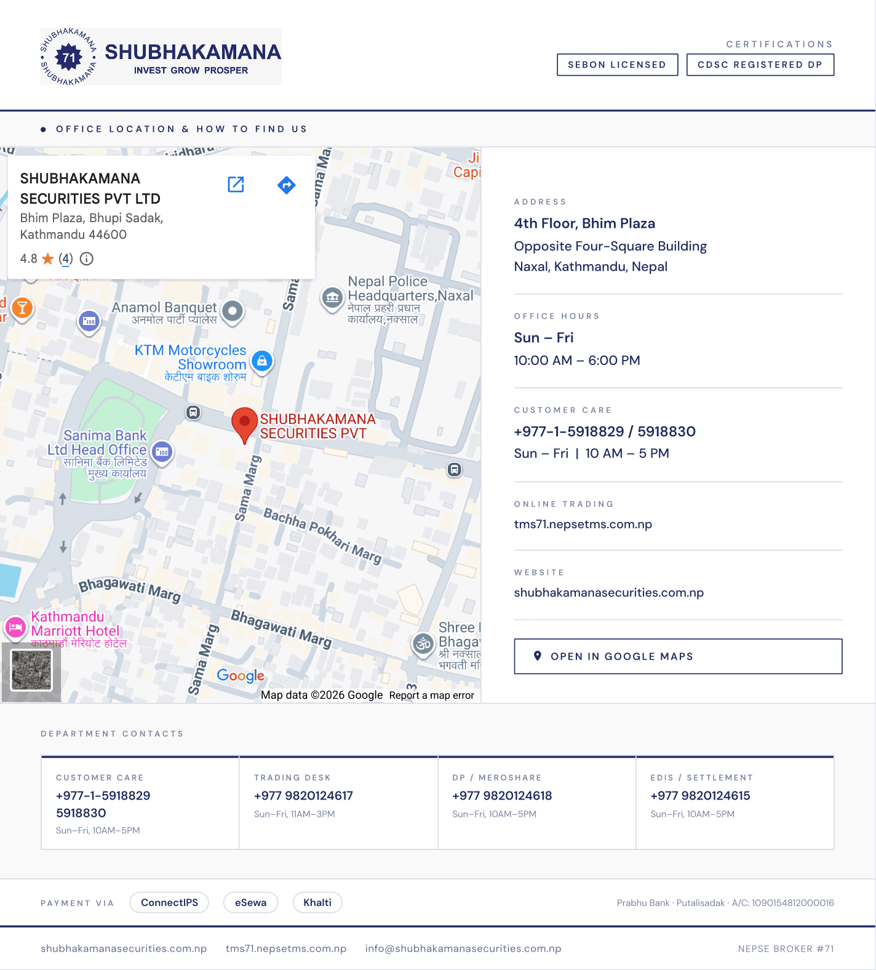Click Bachha Pokhari Marg road label
The image size is (876, 970).
[323, 535]
